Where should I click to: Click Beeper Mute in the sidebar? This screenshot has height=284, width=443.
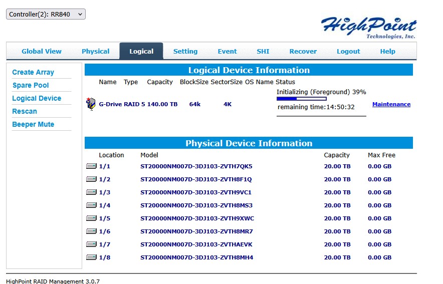tap(33, 124)
